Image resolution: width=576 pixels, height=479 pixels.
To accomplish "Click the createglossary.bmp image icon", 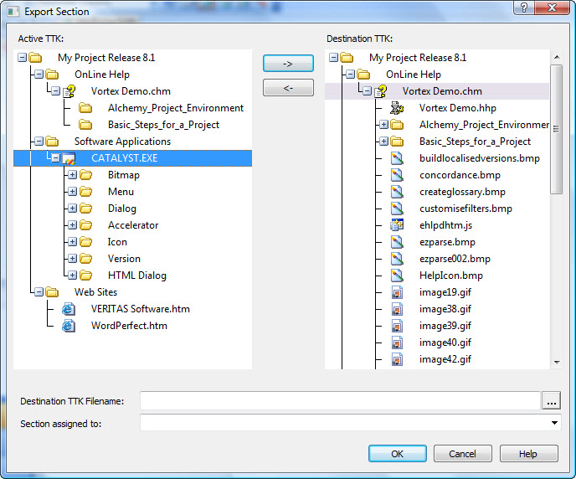I will [397, 192].
